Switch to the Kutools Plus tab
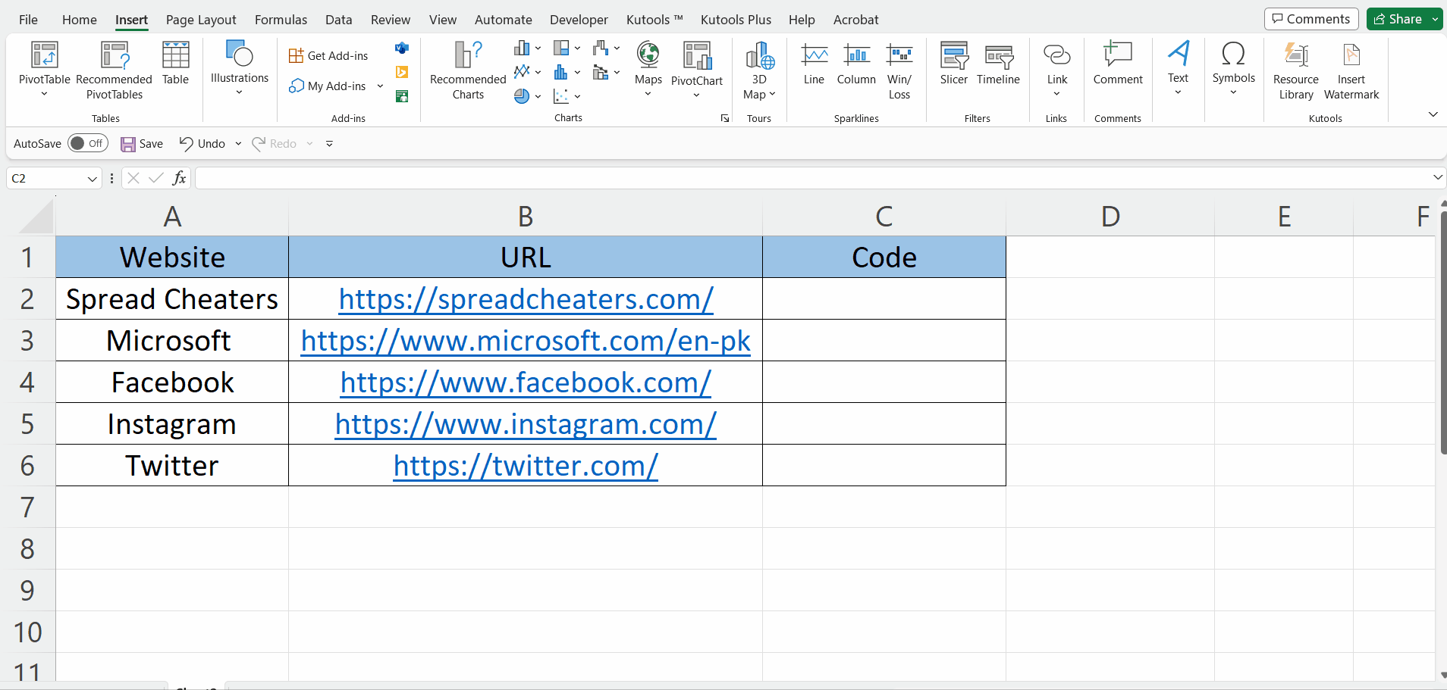The image size is (1447, 690). pyautogui.click(x=736, y=20)
